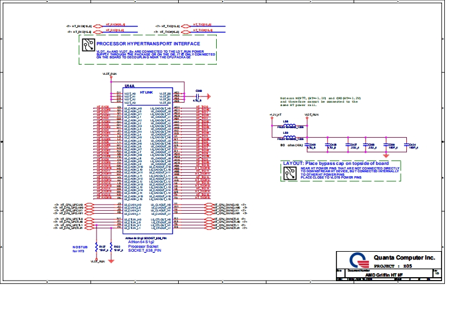Select resistor R127 symbol
Image resolution: width=450 pixels, height=318 pixels.
(x=98, y=247)
